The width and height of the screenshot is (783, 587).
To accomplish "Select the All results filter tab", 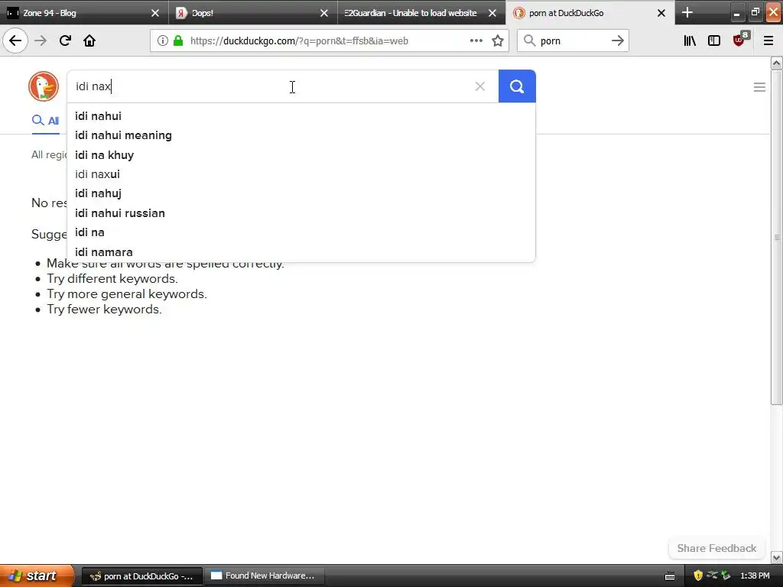I will pyautogui.click(x=45, y=120).
